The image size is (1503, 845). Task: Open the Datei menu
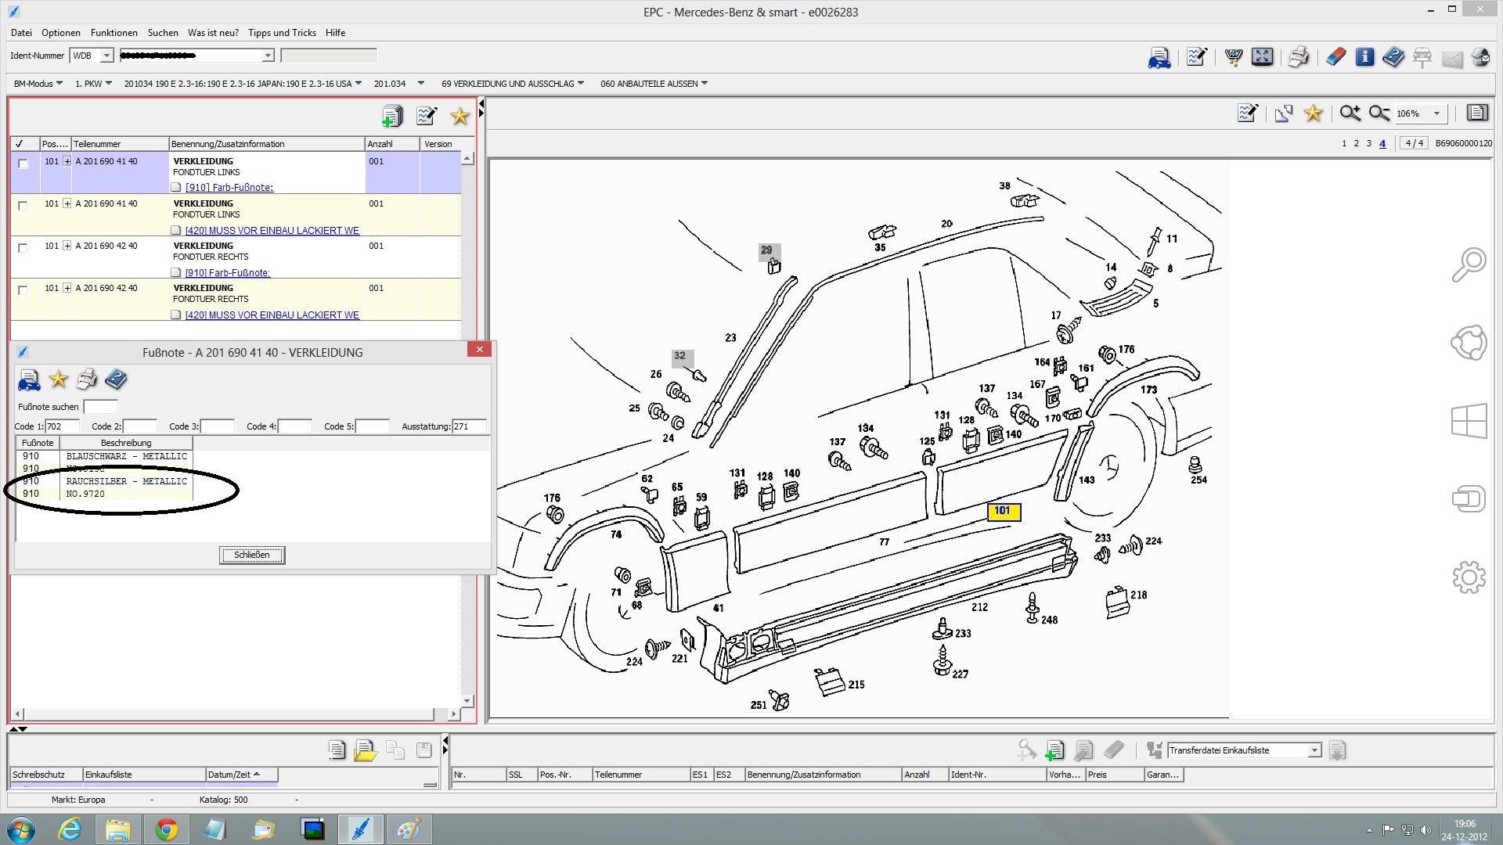click(21, 33)
